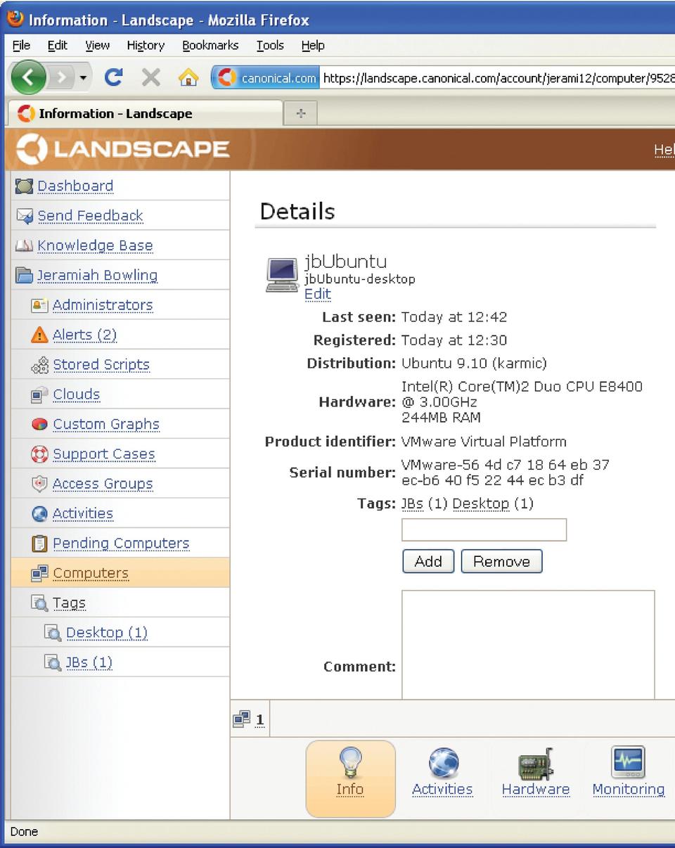675x848 pixels.
Task: Open the Clouds link
Action: [x=76, y=394]
